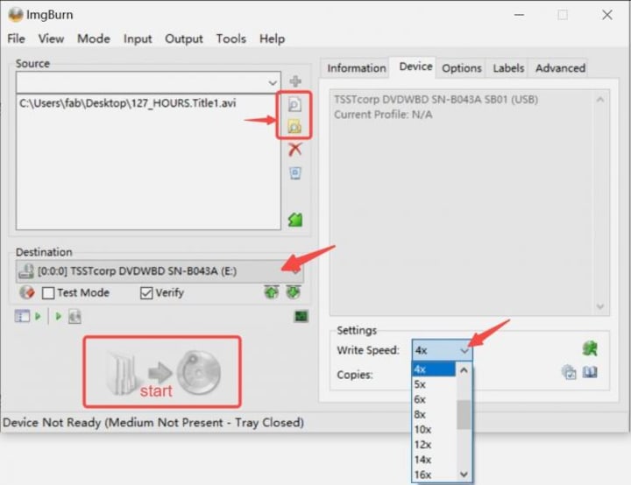Image resolution: width=631 pixels, height=485 pixels.
Task: Click the Device Not Ready status bar
Action: pyautogui.click(x=153, y=423)
